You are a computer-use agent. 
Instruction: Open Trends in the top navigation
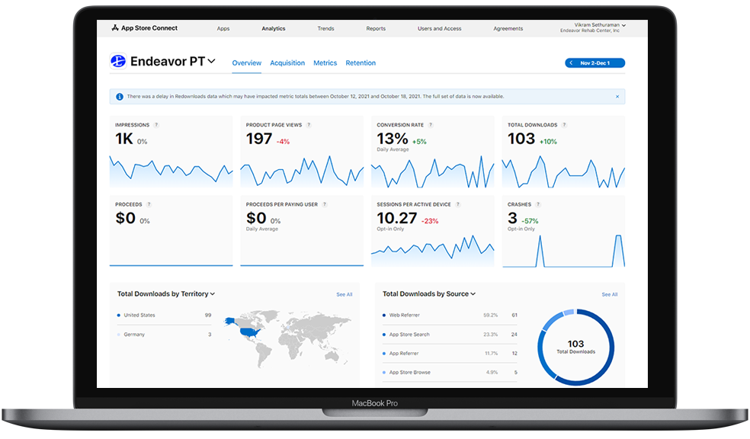pos(325,29)
